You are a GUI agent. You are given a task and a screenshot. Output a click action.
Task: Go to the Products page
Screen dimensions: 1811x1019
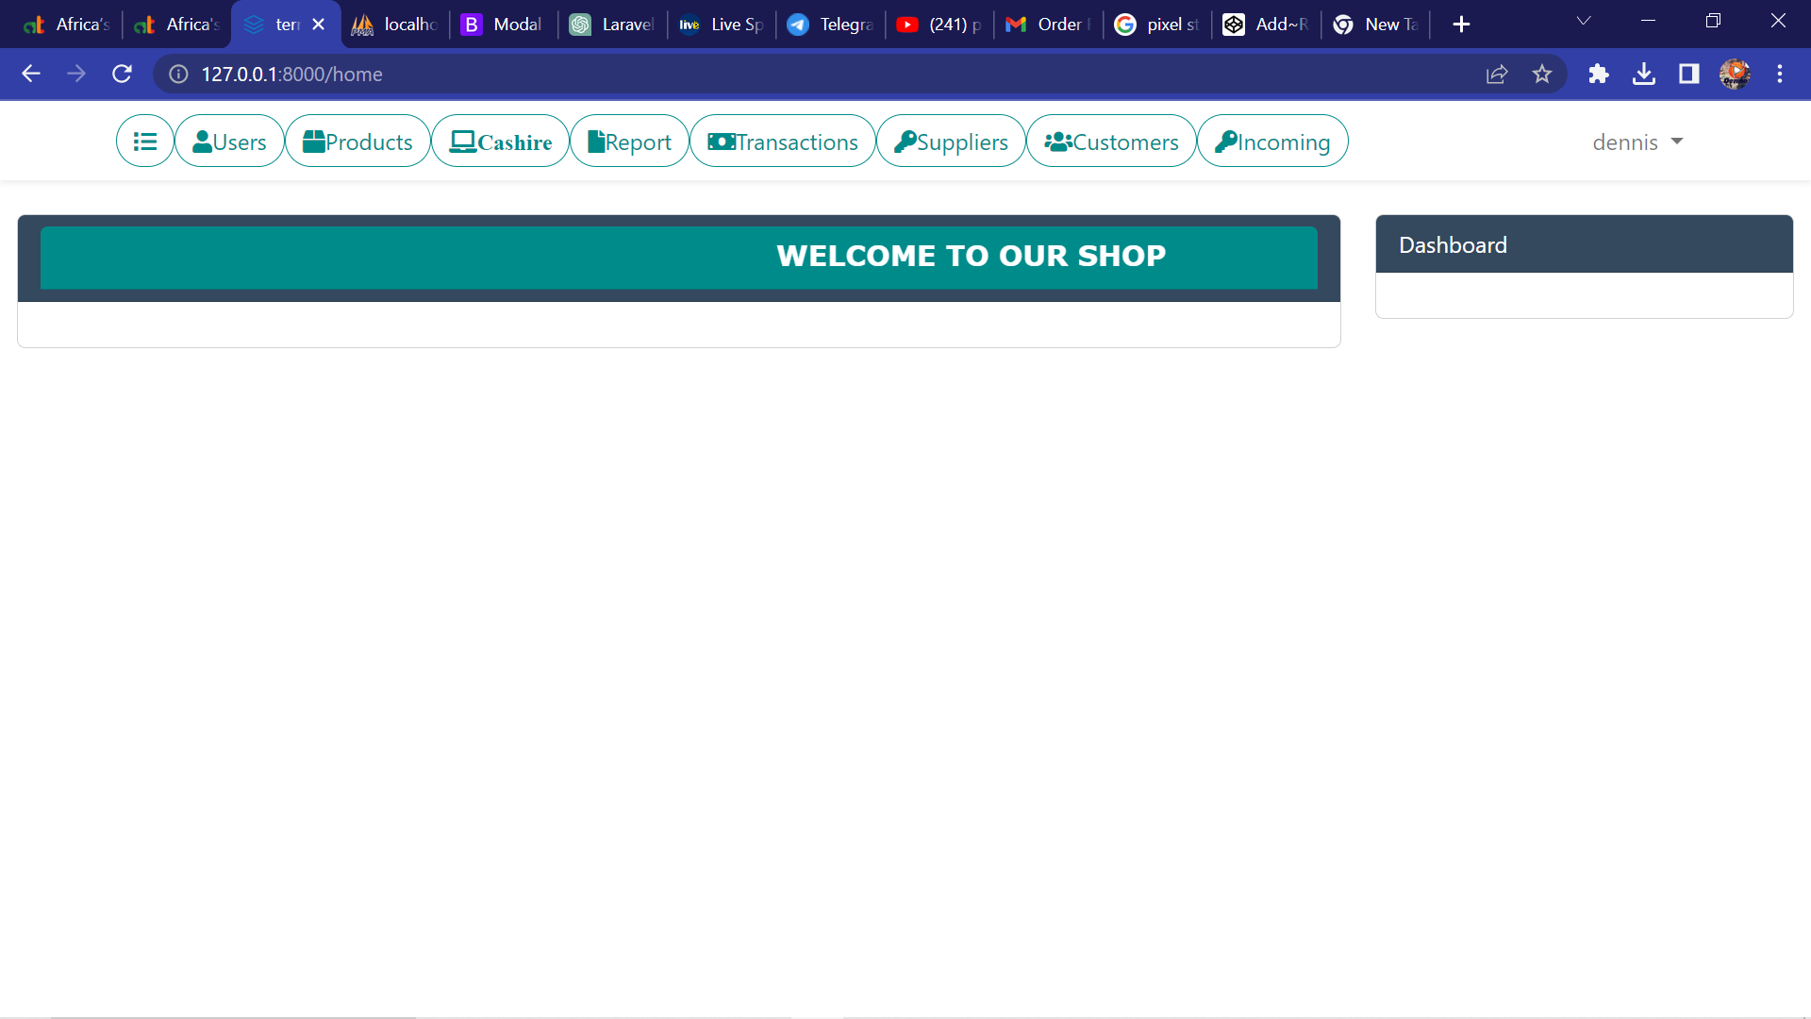(357, 142)
